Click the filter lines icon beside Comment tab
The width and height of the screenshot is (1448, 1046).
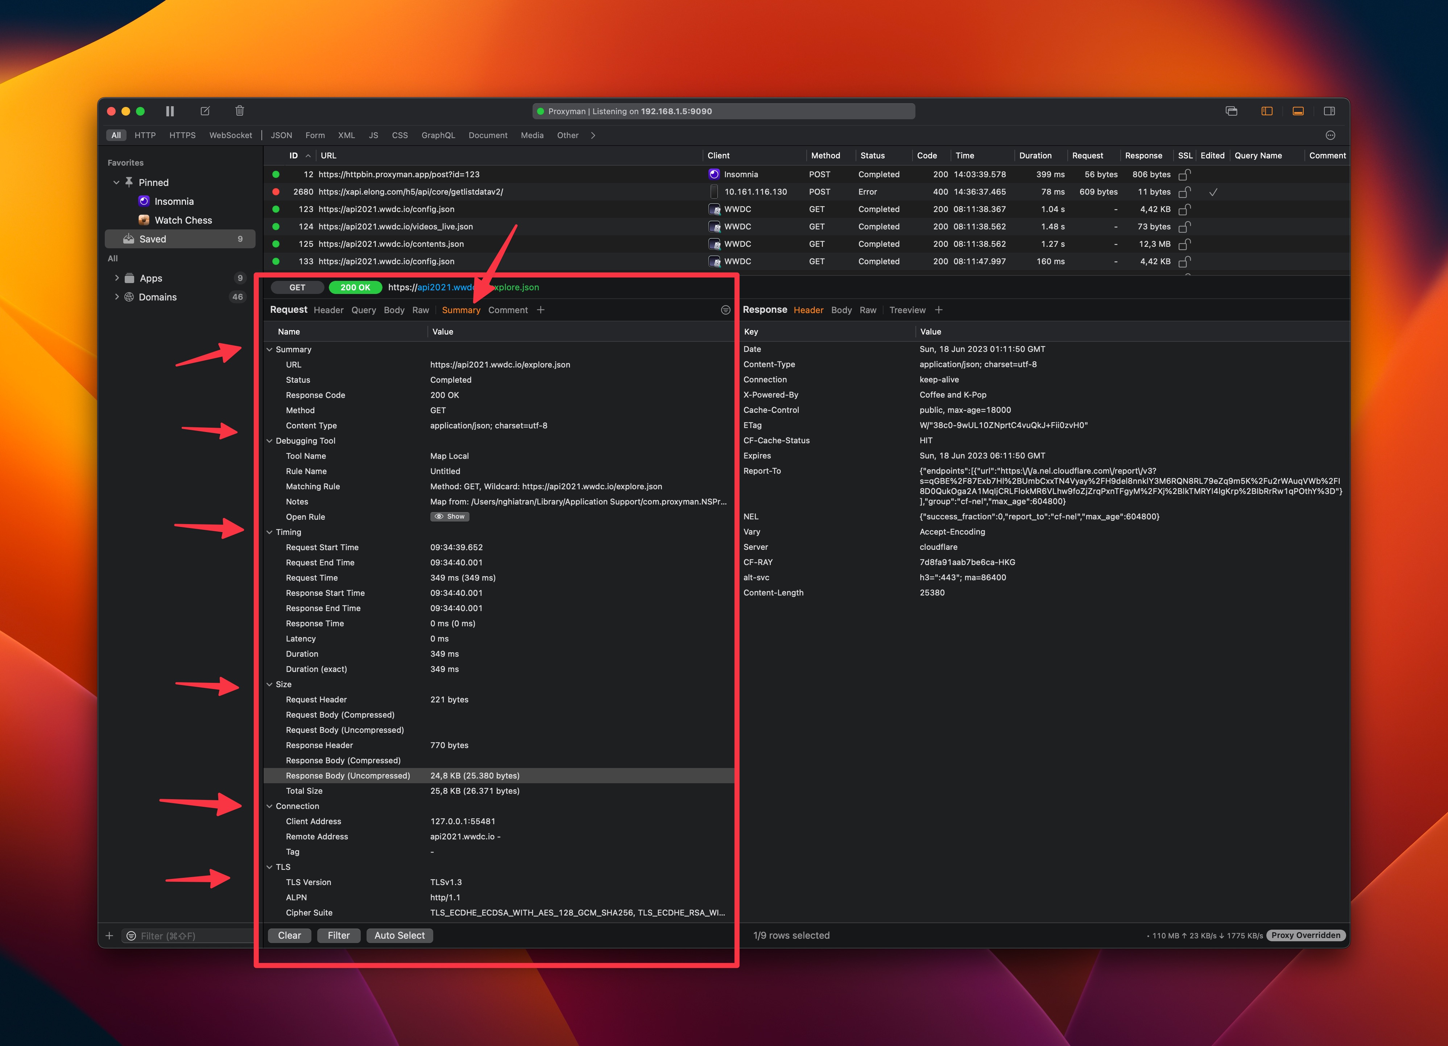(x=726, y=310)
